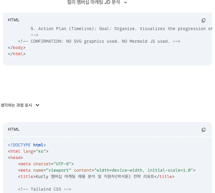The height and width of the screenshot is (193, 215).
Task: Expand 생각하는 과정 표시 thinking section
Action: 20,105
